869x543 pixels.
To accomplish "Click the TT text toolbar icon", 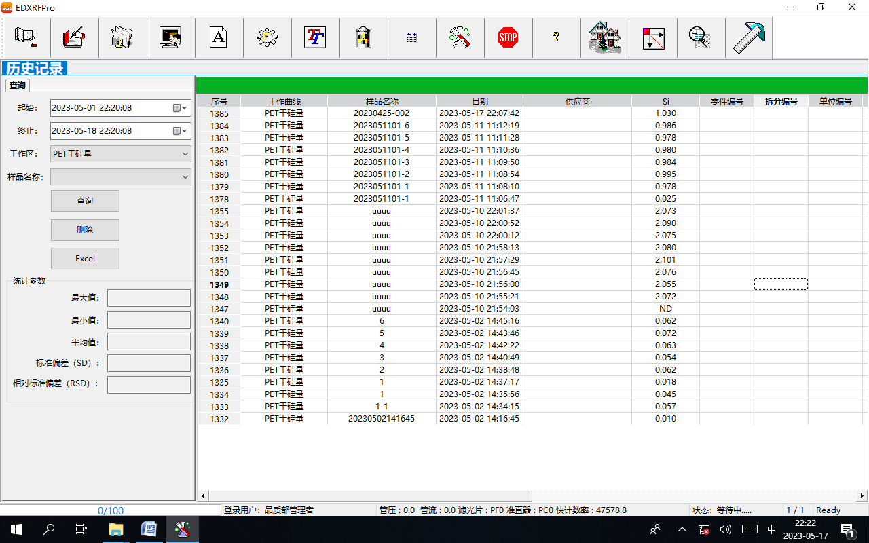I will (x=315, y=37).
